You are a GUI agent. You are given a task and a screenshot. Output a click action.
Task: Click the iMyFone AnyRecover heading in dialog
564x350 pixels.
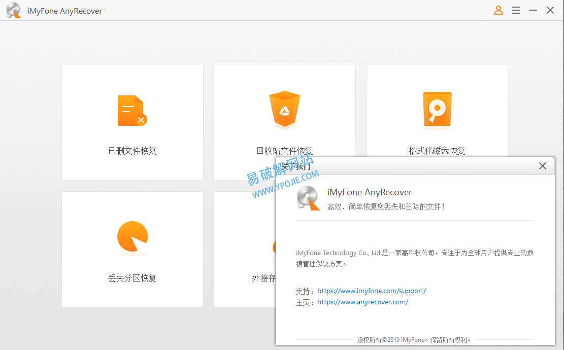tap(370, 192)
